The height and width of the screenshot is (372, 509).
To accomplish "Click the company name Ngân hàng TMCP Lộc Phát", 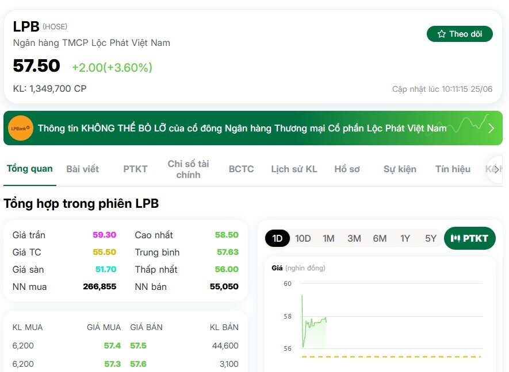I will point(91,43).
